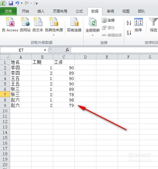Click 赵六 in row 8
The height and width of the screenshot is (169, 158).
21,100
